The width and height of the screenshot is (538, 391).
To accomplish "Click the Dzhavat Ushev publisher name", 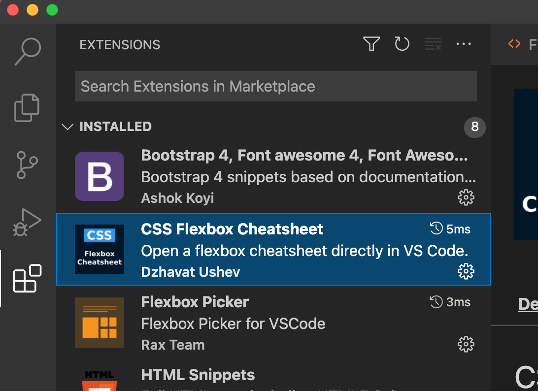I will (191, 272).
